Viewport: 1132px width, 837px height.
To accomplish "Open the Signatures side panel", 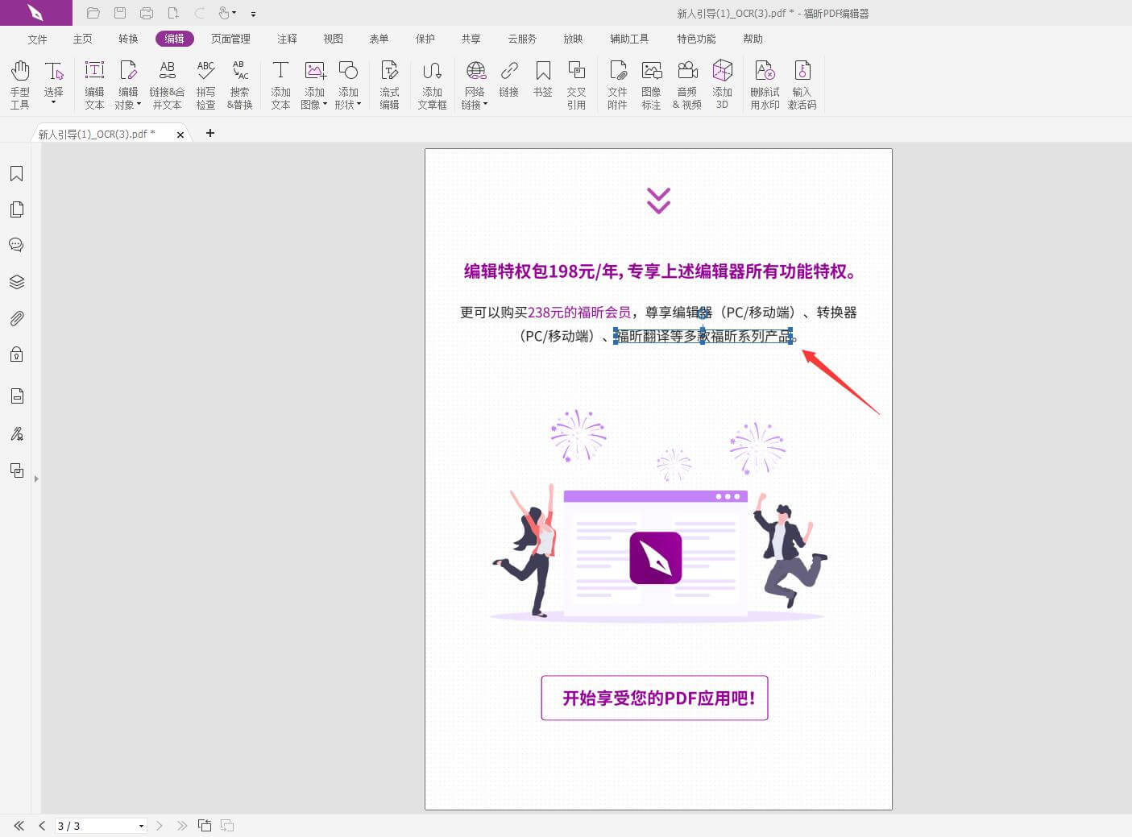I will [16, 434].
